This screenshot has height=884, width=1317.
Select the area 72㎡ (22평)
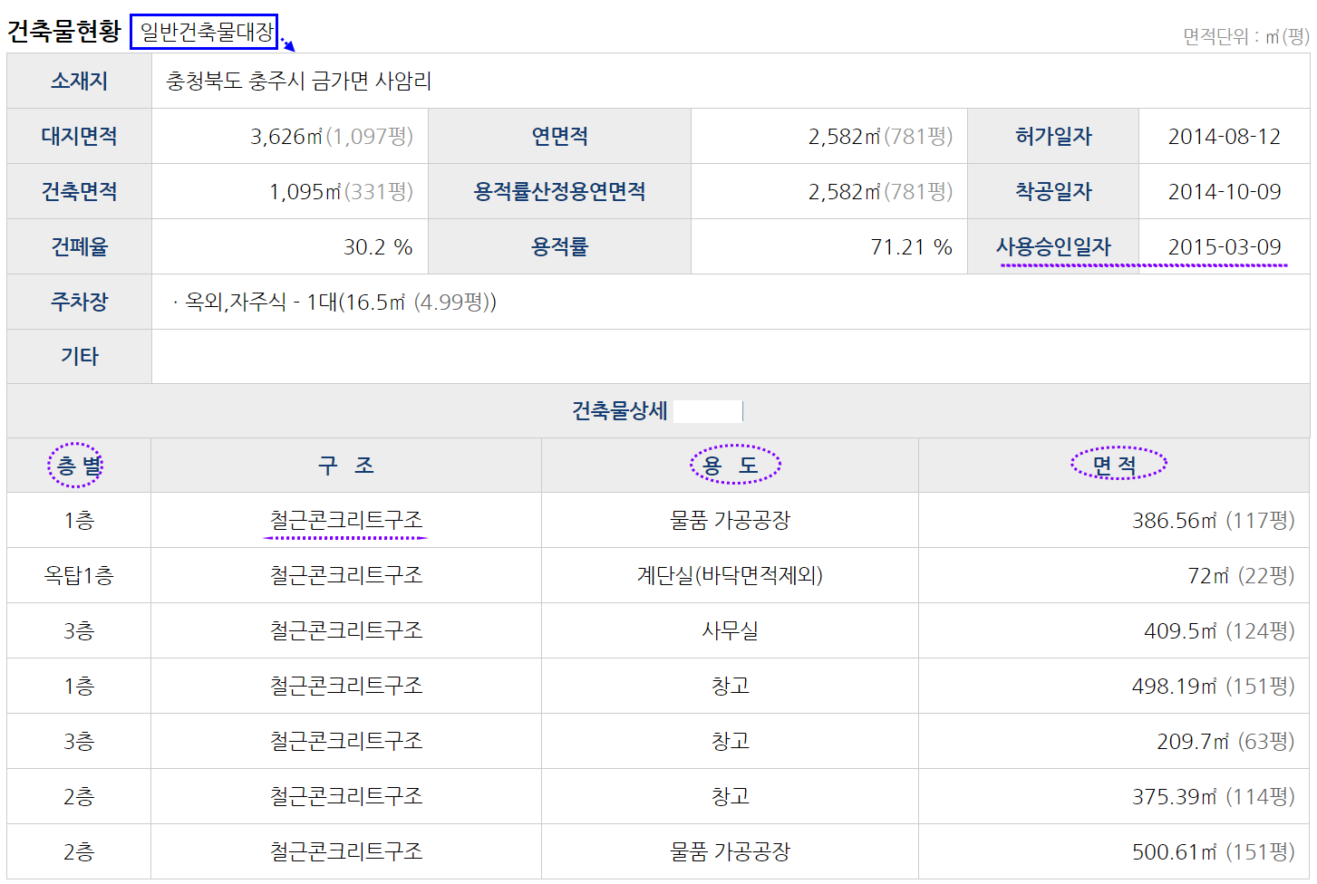click(x=1241, y=575)
